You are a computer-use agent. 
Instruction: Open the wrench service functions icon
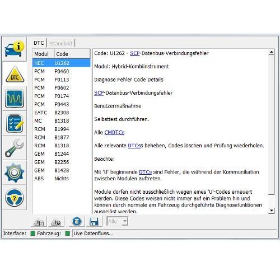tap(15, 148)
